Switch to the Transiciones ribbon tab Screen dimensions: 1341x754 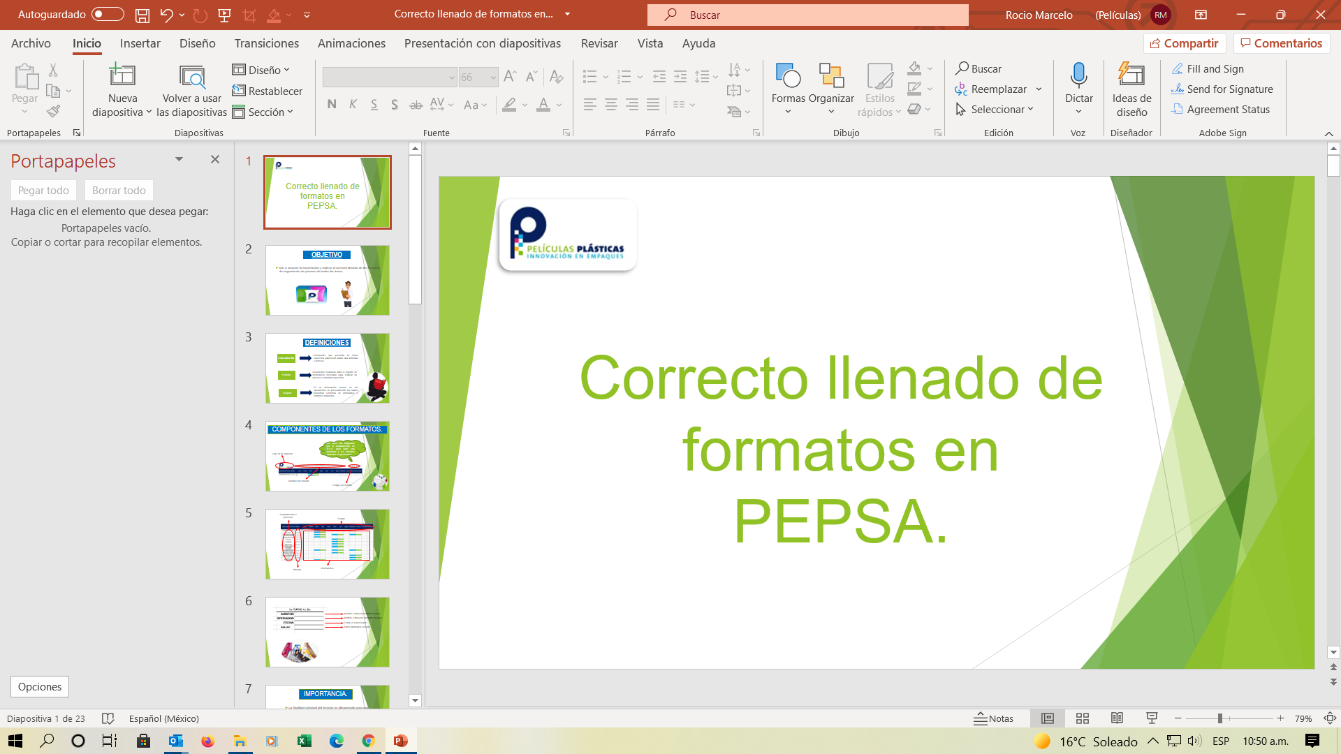(266, 43)
